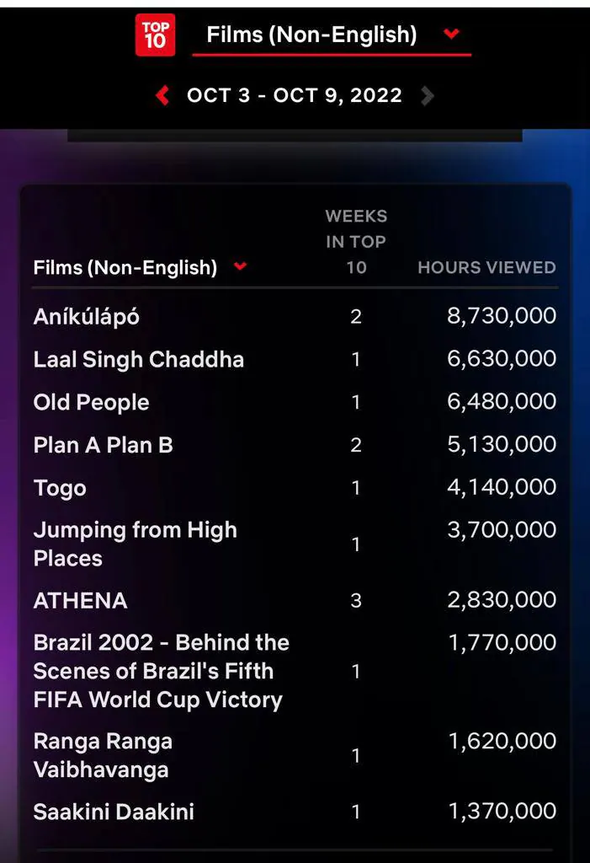This screenshot has width=590, height=863.
Task: Select the Old People row
Action: 295,402
